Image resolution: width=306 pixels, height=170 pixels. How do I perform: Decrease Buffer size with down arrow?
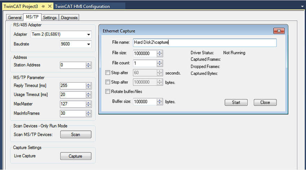pos(160,103)
